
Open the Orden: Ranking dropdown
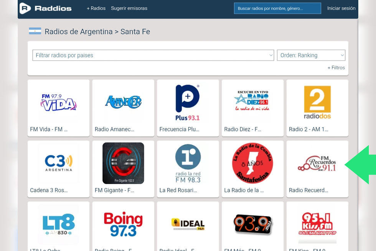tap(311, 55)
